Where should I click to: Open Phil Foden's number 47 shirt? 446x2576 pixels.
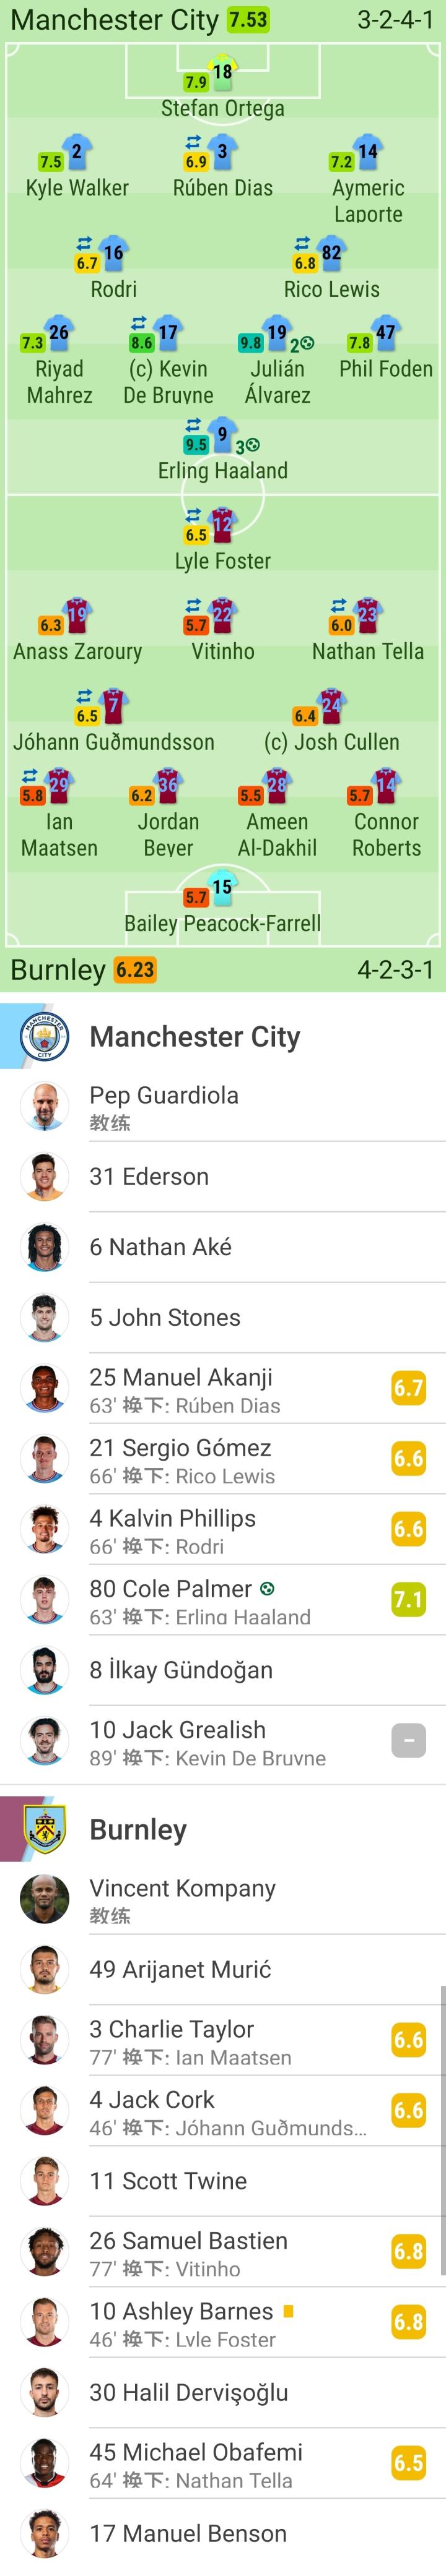click(x=385, y=334)
